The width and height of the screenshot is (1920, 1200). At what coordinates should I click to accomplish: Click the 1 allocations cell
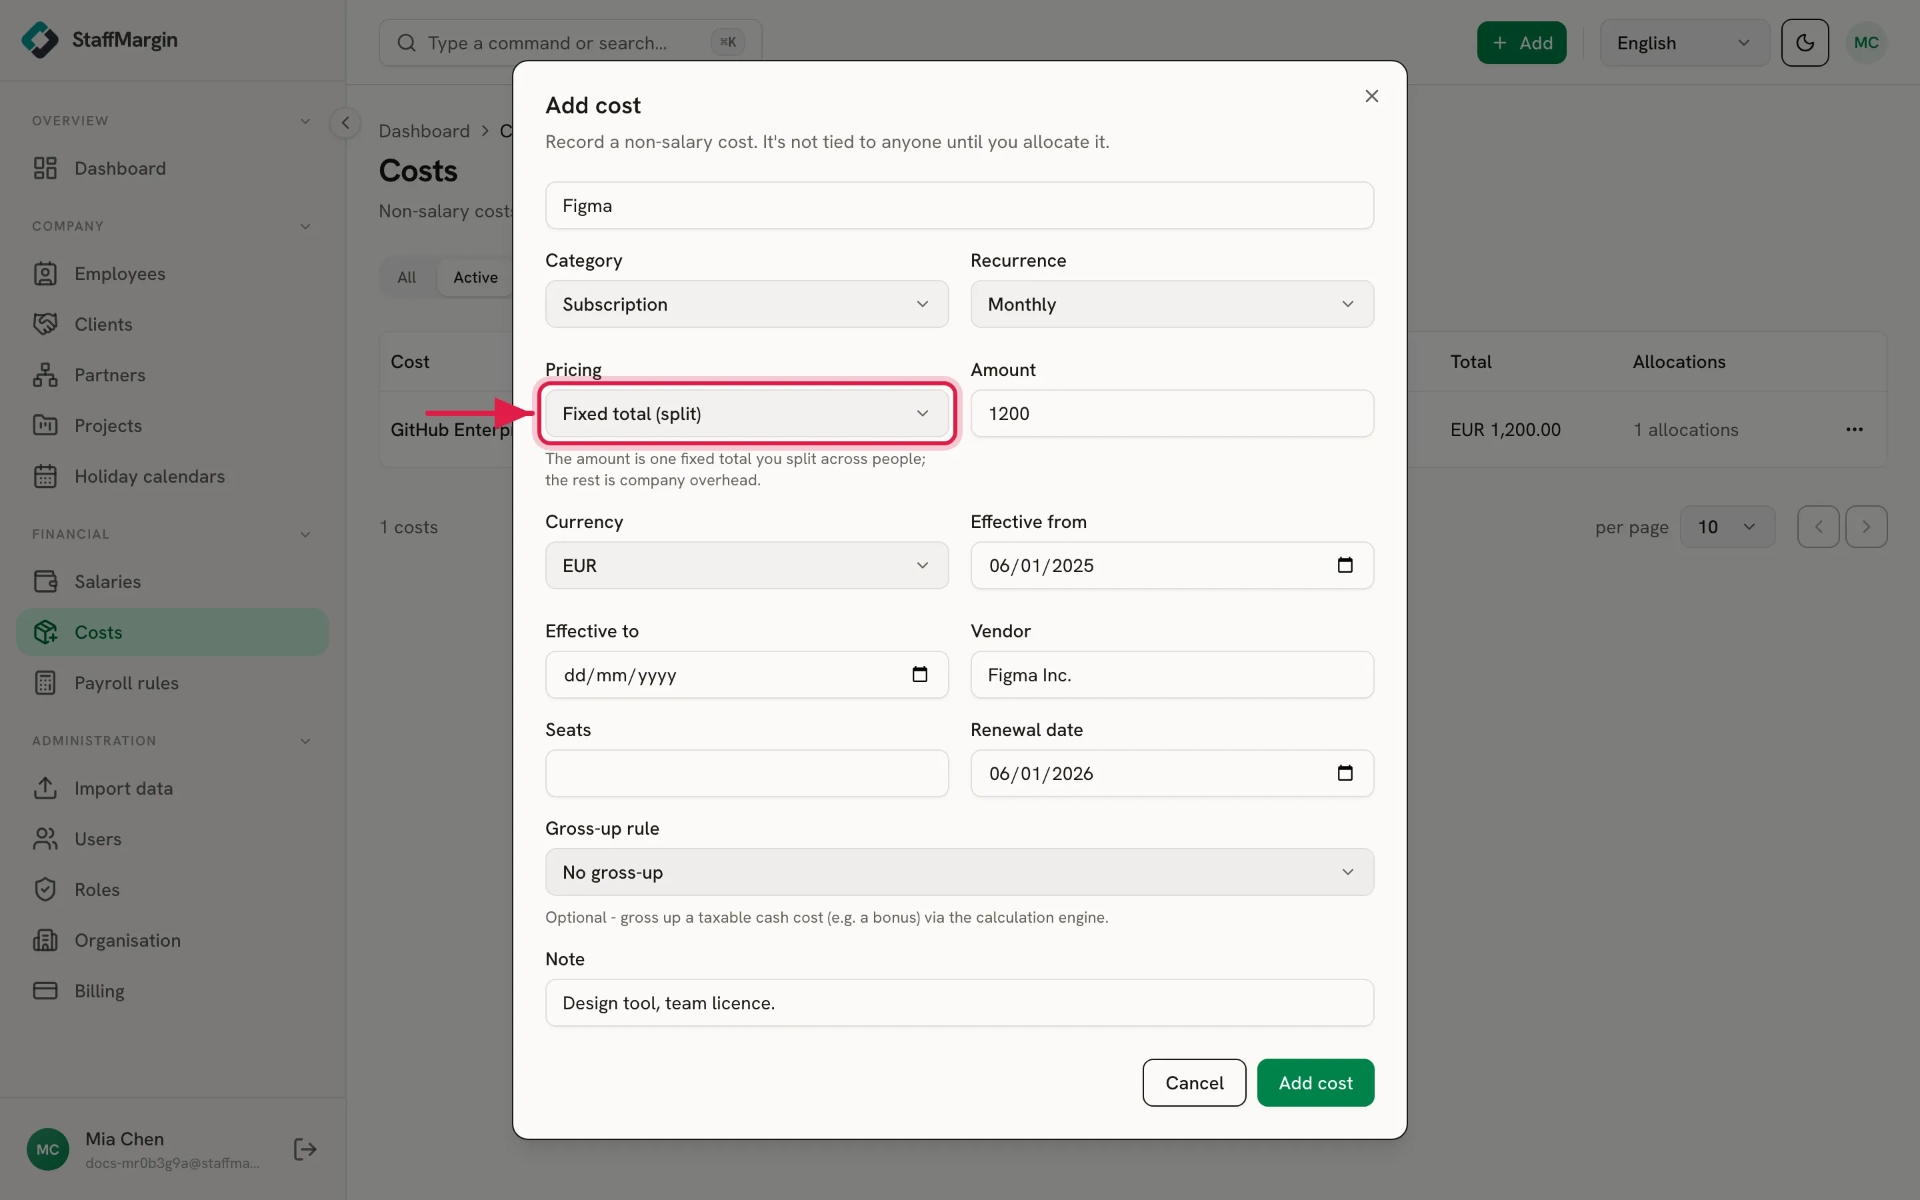(x=1685, y=429)
